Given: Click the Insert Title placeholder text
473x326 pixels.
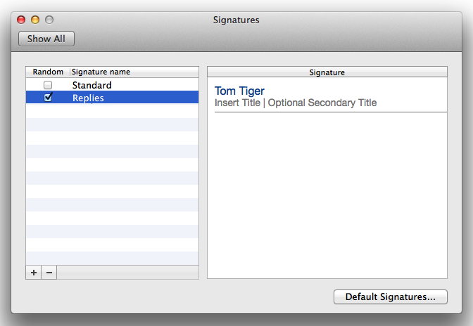Looking at the screenshot, I should (x=237, y=103).
